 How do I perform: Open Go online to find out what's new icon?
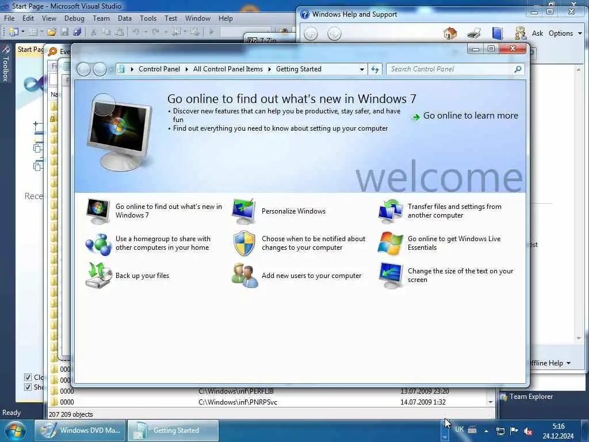point(98,211)
